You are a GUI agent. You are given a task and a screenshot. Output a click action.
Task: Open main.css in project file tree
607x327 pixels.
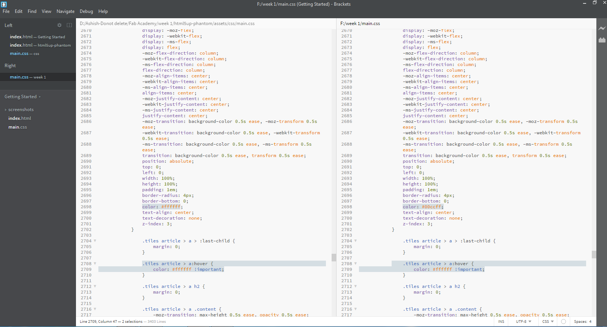coord(17,127)
